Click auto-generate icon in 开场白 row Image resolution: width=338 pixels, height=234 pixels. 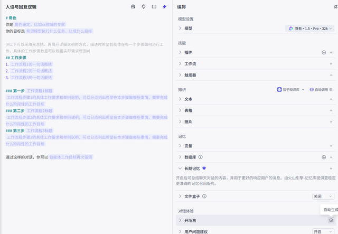click(x=331, y=220)
